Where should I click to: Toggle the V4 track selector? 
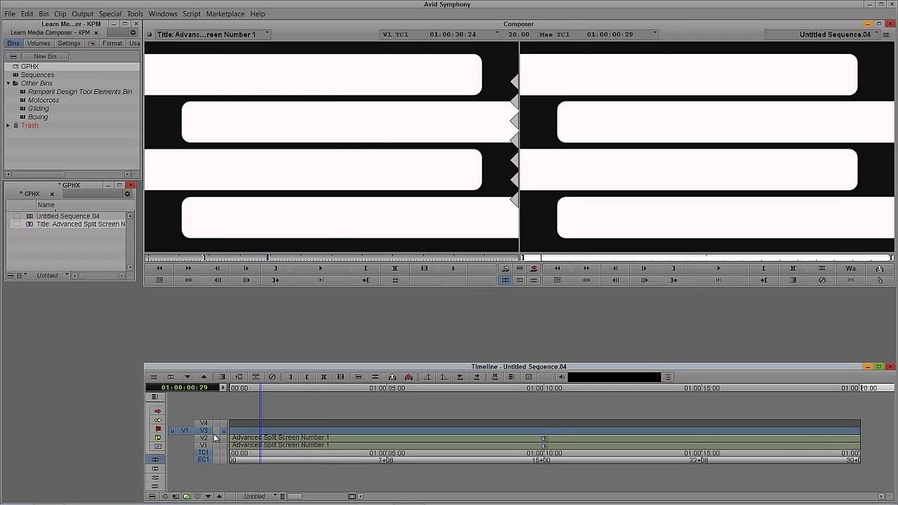click(x=203, y=423)
